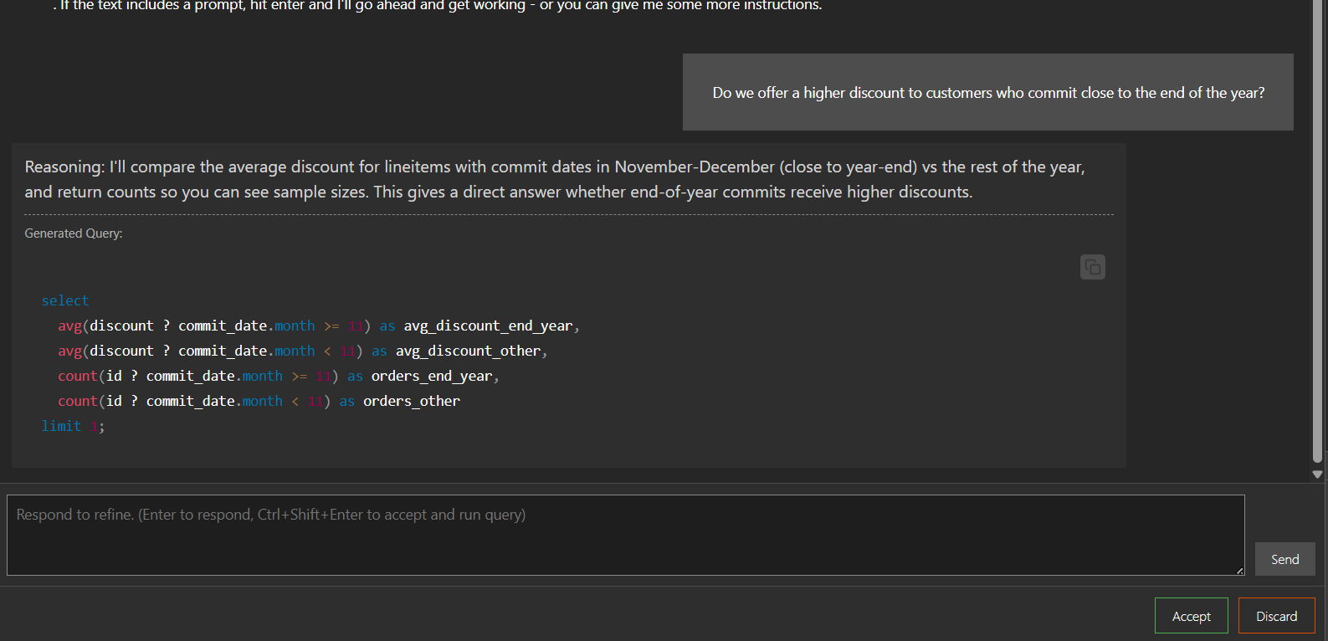Viewport: 1328px width, 641px height.
Task: Copy the generated query to clipboard
Action: point(1092,267)
